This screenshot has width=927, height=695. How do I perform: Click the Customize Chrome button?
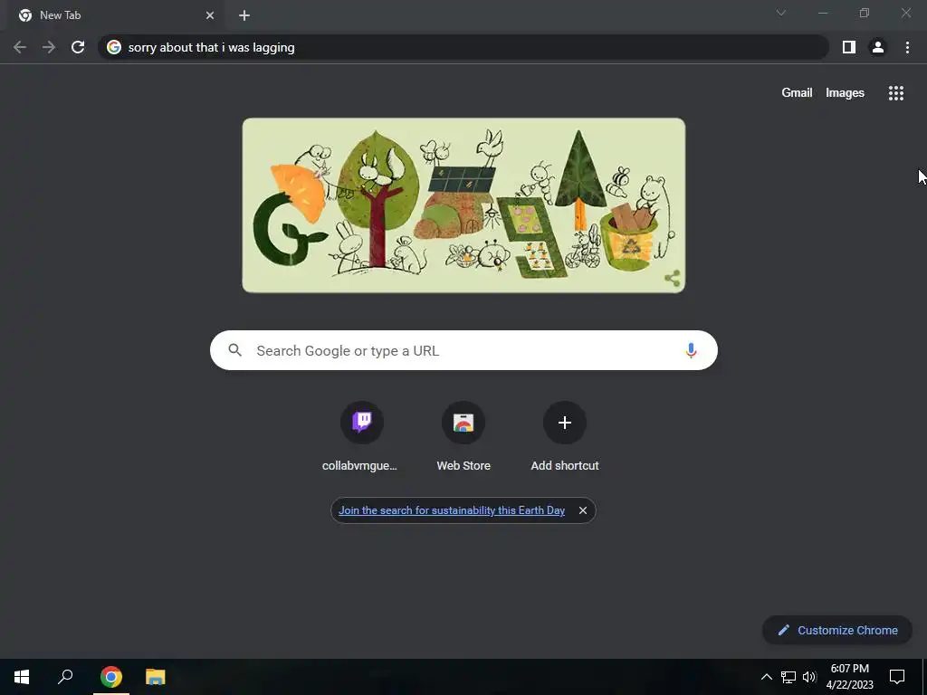(837, 630)
